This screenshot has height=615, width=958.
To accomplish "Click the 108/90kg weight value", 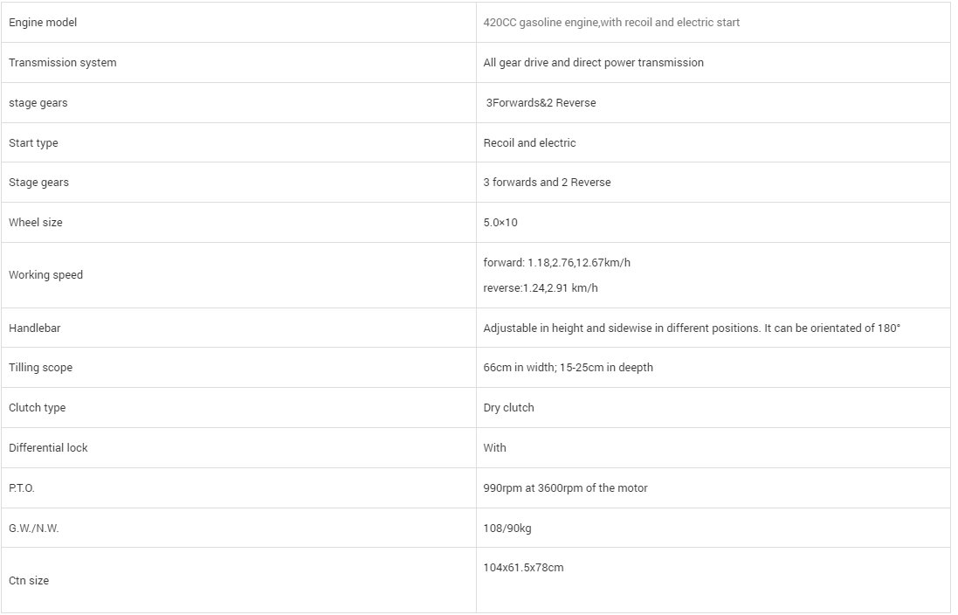I will [x=506, y=529].
